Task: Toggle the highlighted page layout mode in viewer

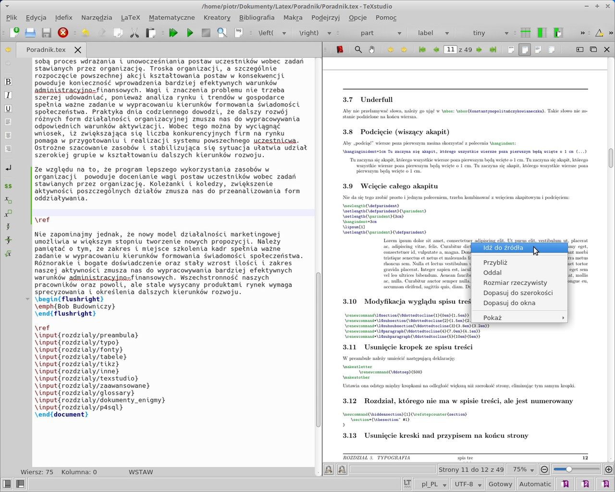Action: click(525, 49)
